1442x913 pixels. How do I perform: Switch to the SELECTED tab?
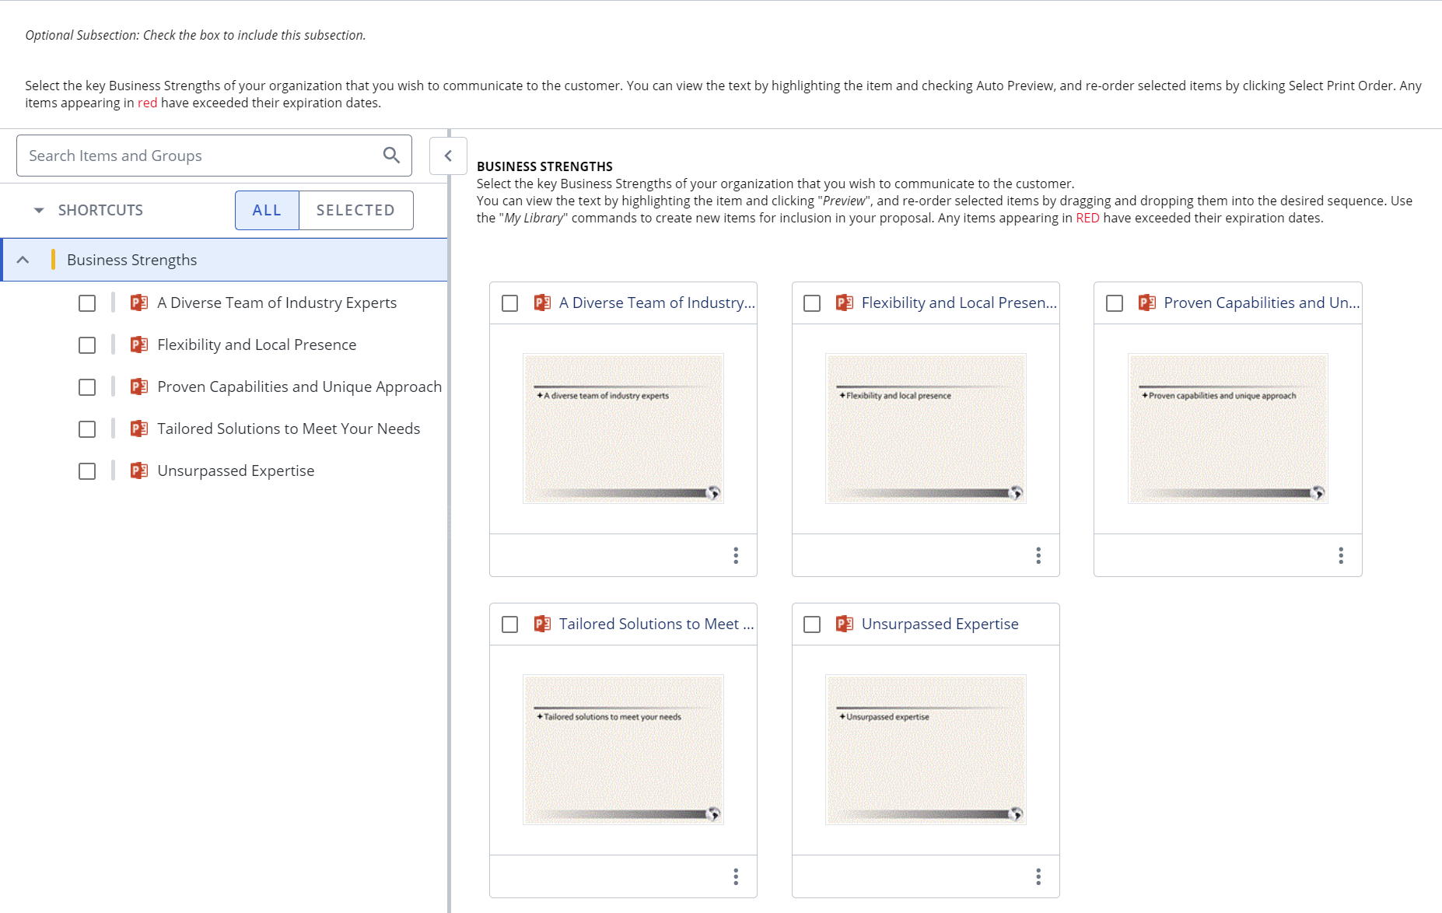point(355,210)
